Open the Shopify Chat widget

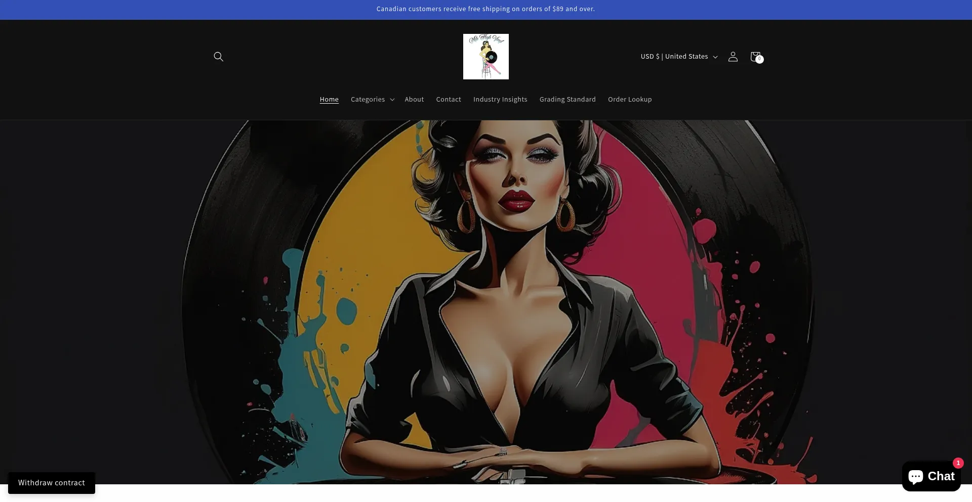[x=931, y=476]
